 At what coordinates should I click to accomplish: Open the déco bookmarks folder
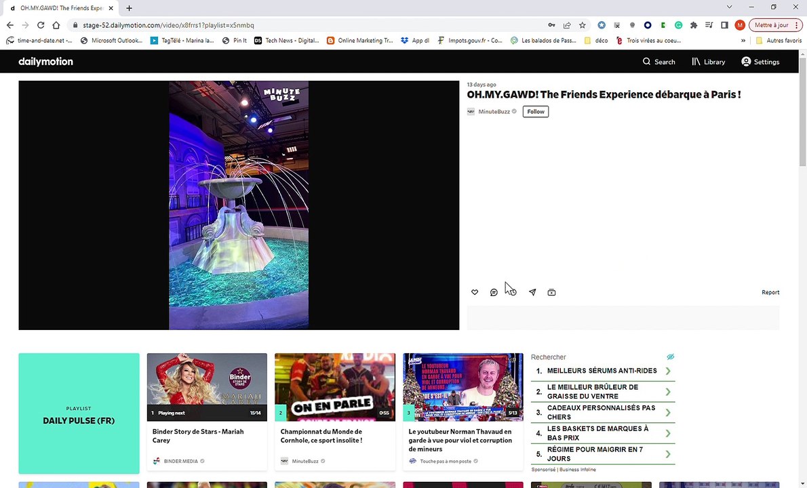596,41
